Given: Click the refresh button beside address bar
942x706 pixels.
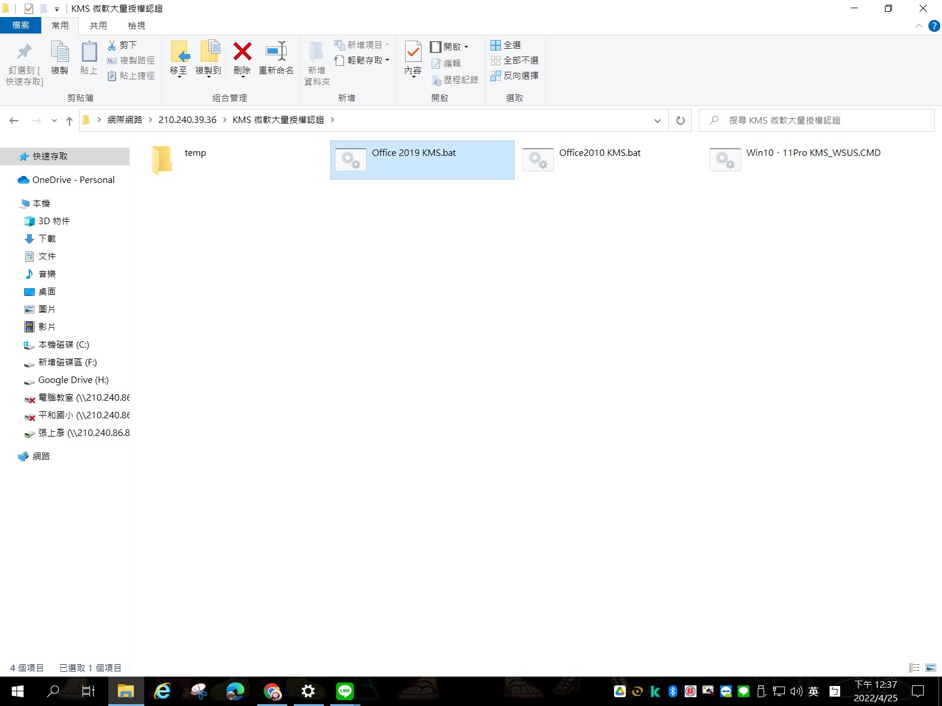Looking at the screenshot, I should (x=680, y=121).
